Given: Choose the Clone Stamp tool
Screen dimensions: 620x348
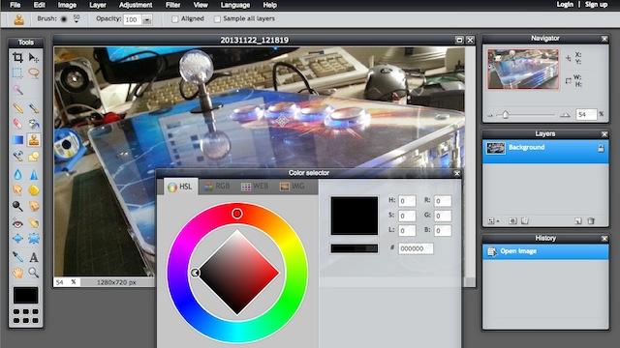Looking at the screenshot, I should (34, 140).
